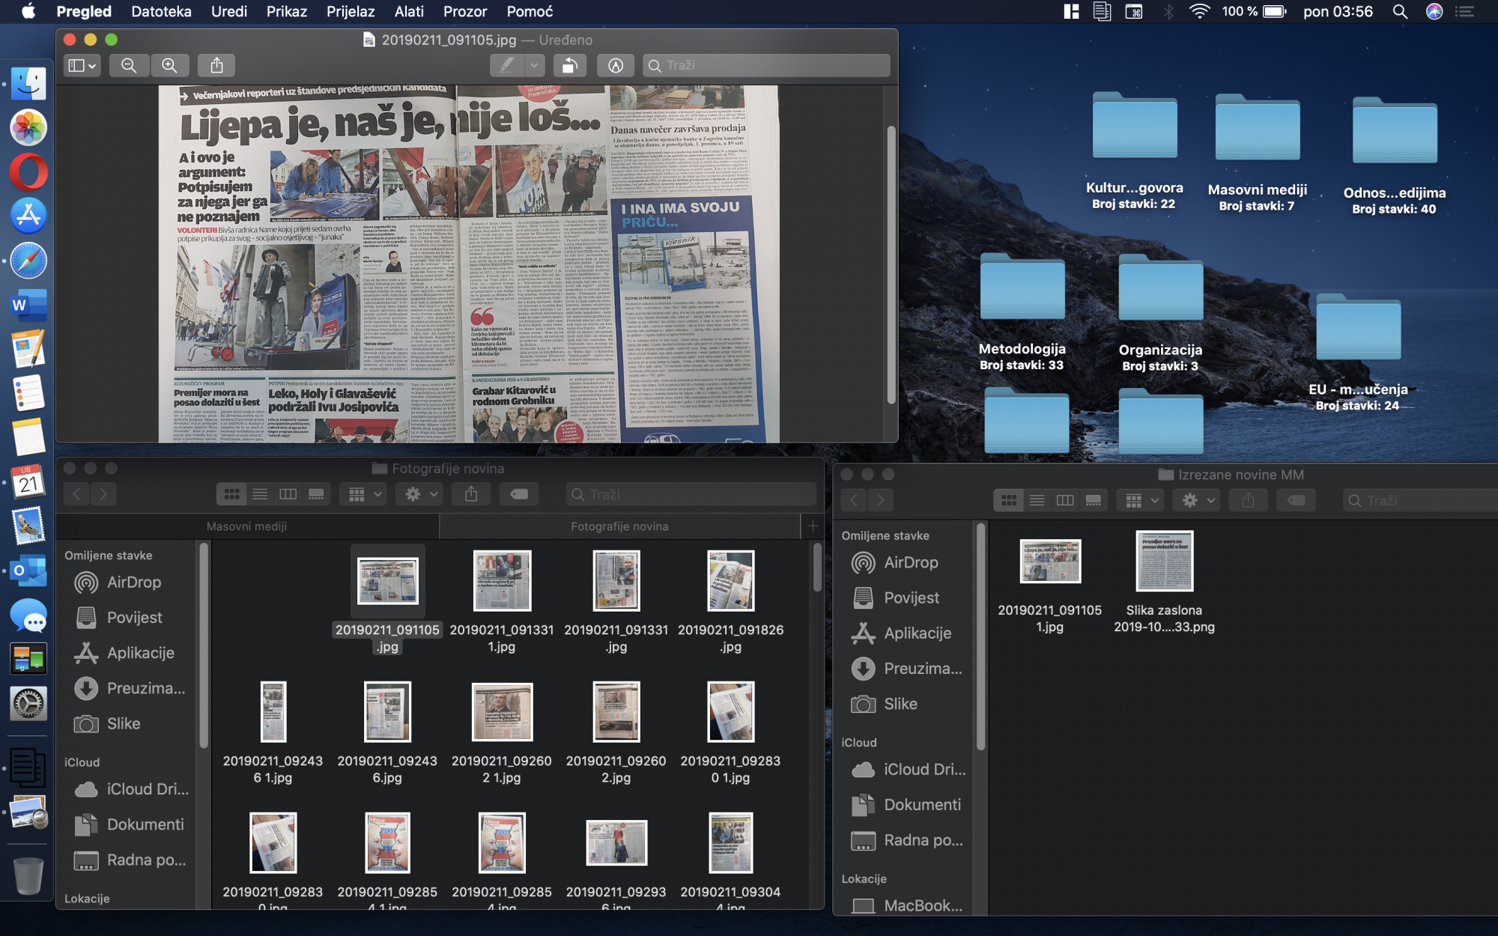
Task: Switch Izrezane novine MM to gallery view
Action: tap(1093, 500)
